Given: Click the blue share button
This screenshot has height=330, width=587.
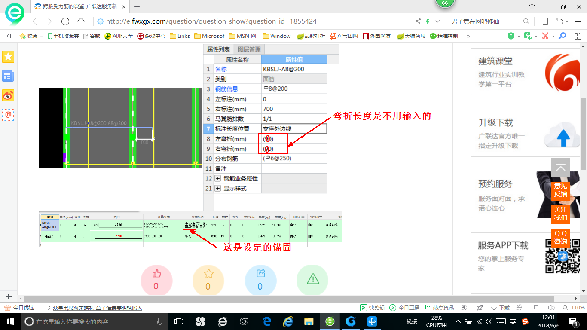Looking at the screenshot, I should tap(260, 280).
